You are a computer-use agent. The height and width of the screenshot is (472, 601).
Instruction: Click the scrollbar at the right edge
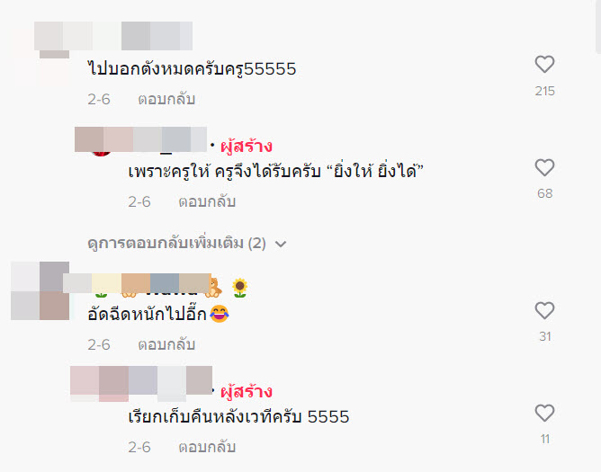(x=598, y=27)
